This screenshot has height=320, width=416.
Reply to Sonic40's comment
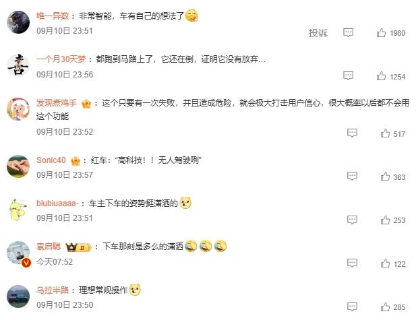pyautogui.click(x=352, y=176)
